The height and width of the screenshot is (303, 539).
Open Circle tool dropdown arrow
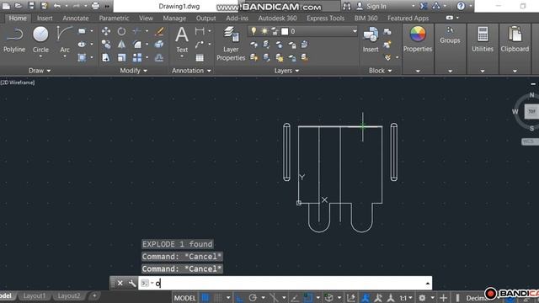click(x=40, y=56)
